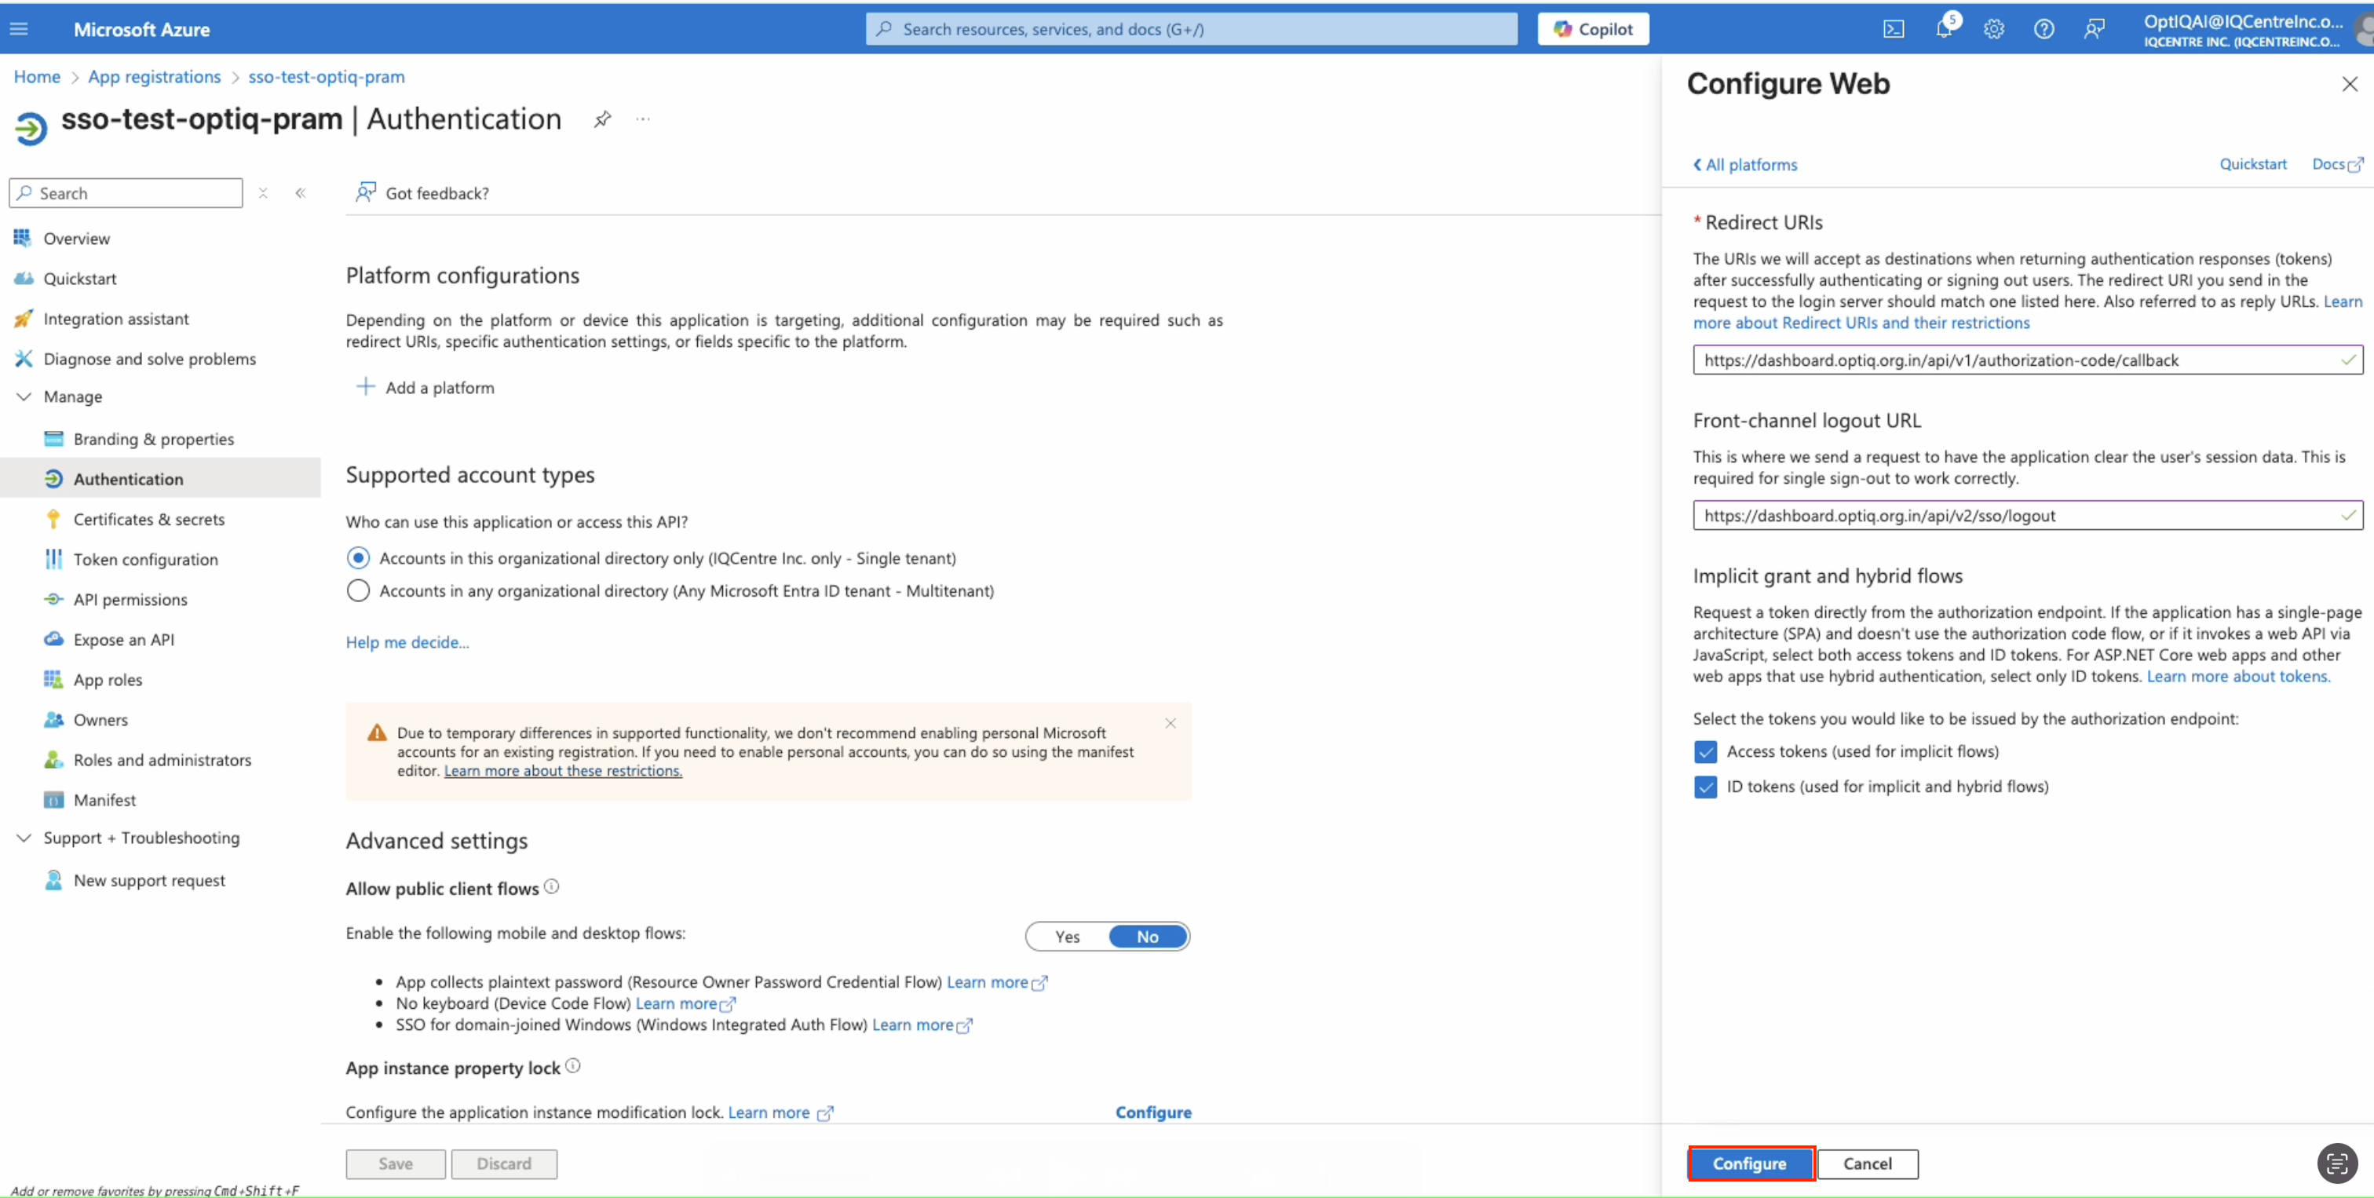Image resolution: width=2374 pixels, height=1198 pixels.
Task: View notifications bell icon
Action: tap(1944, 30)
